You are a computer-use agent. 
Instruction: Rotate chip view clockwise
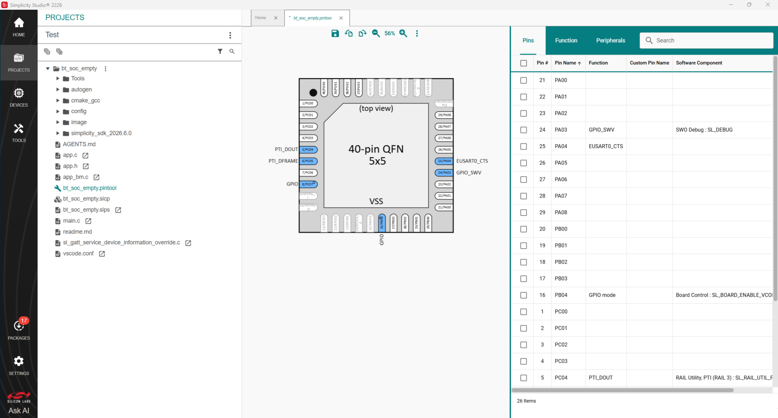[362, 34]
